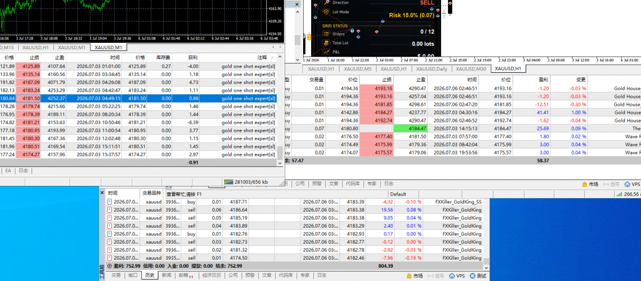The image size is (641, 281).
Task: Click the Risk 15.0% (0.07) label
Action: pyautogui.click(x=411, y=15)
